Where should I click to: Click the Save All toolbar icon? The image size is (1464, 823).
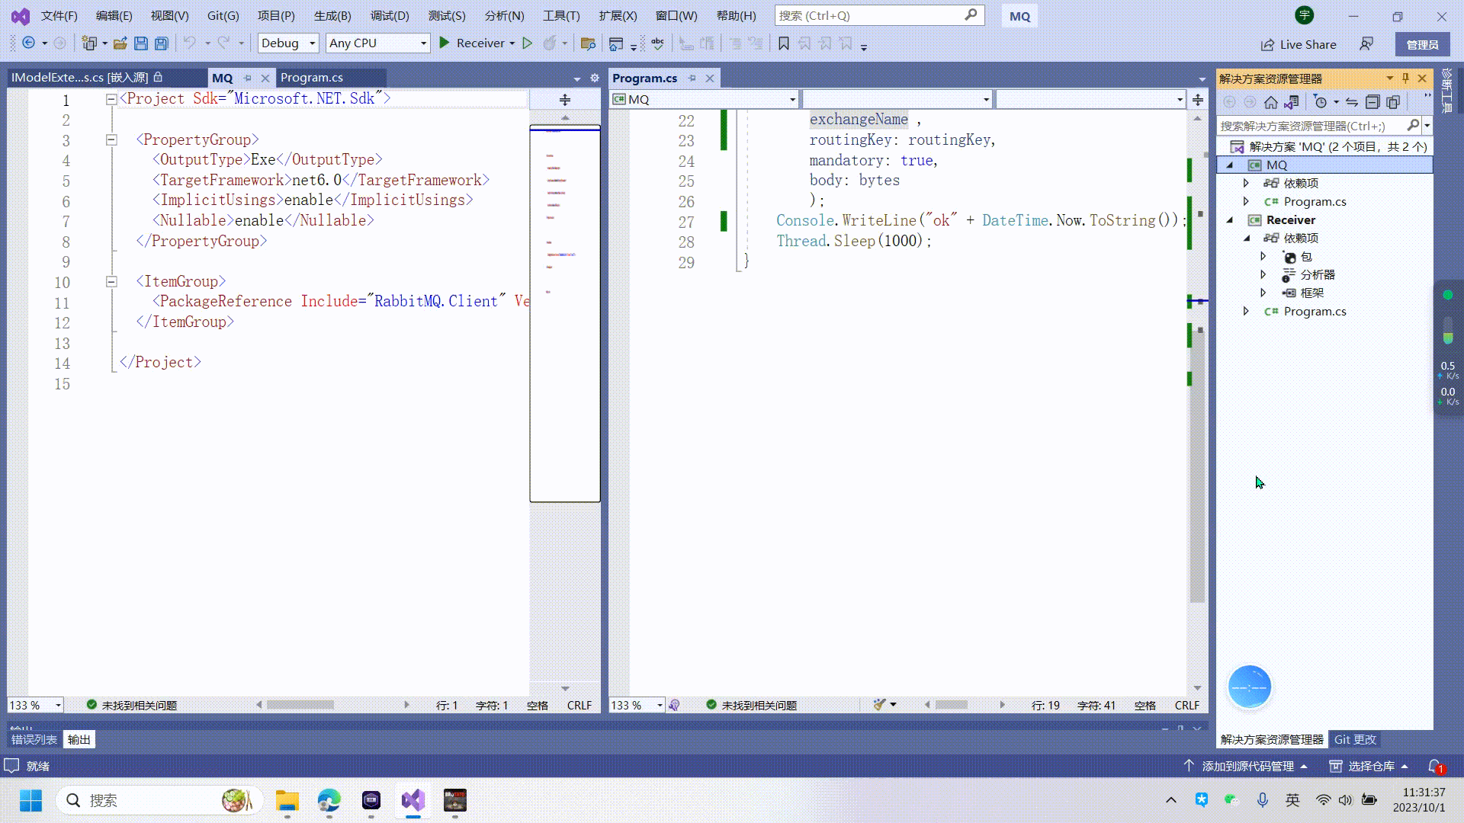pyautogui.click(x=162, y=43)
